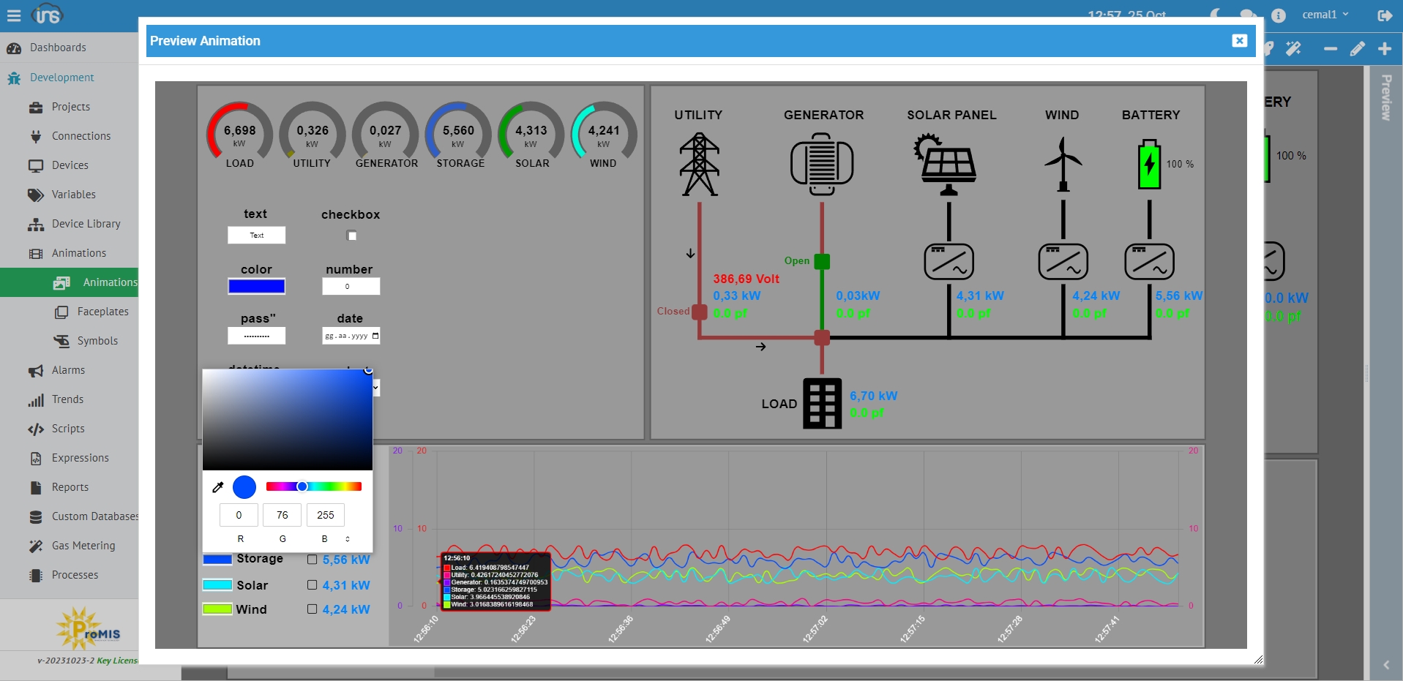Viewport: 1403px width, 681px height.
Task: Click the info icon in top bar
Action: pyautogui.click(x=1279, y=15)
